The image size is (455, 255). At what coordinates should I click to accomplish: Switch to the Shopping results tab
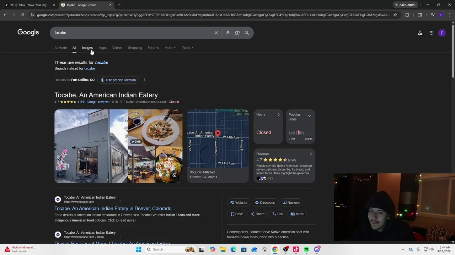click(x=135, y=48)
